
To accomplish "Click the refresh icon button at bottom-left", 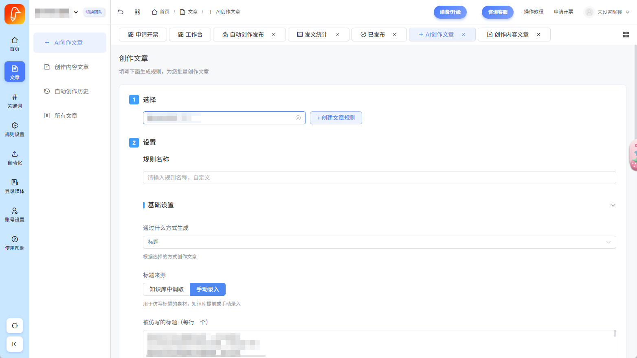I will [15, 325].
